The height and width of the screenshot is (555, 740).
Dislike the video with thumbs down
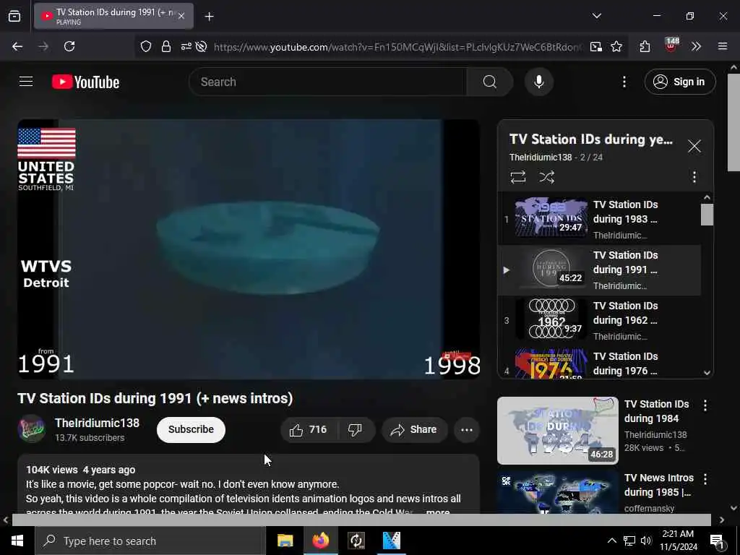click(x=355, y=429)
